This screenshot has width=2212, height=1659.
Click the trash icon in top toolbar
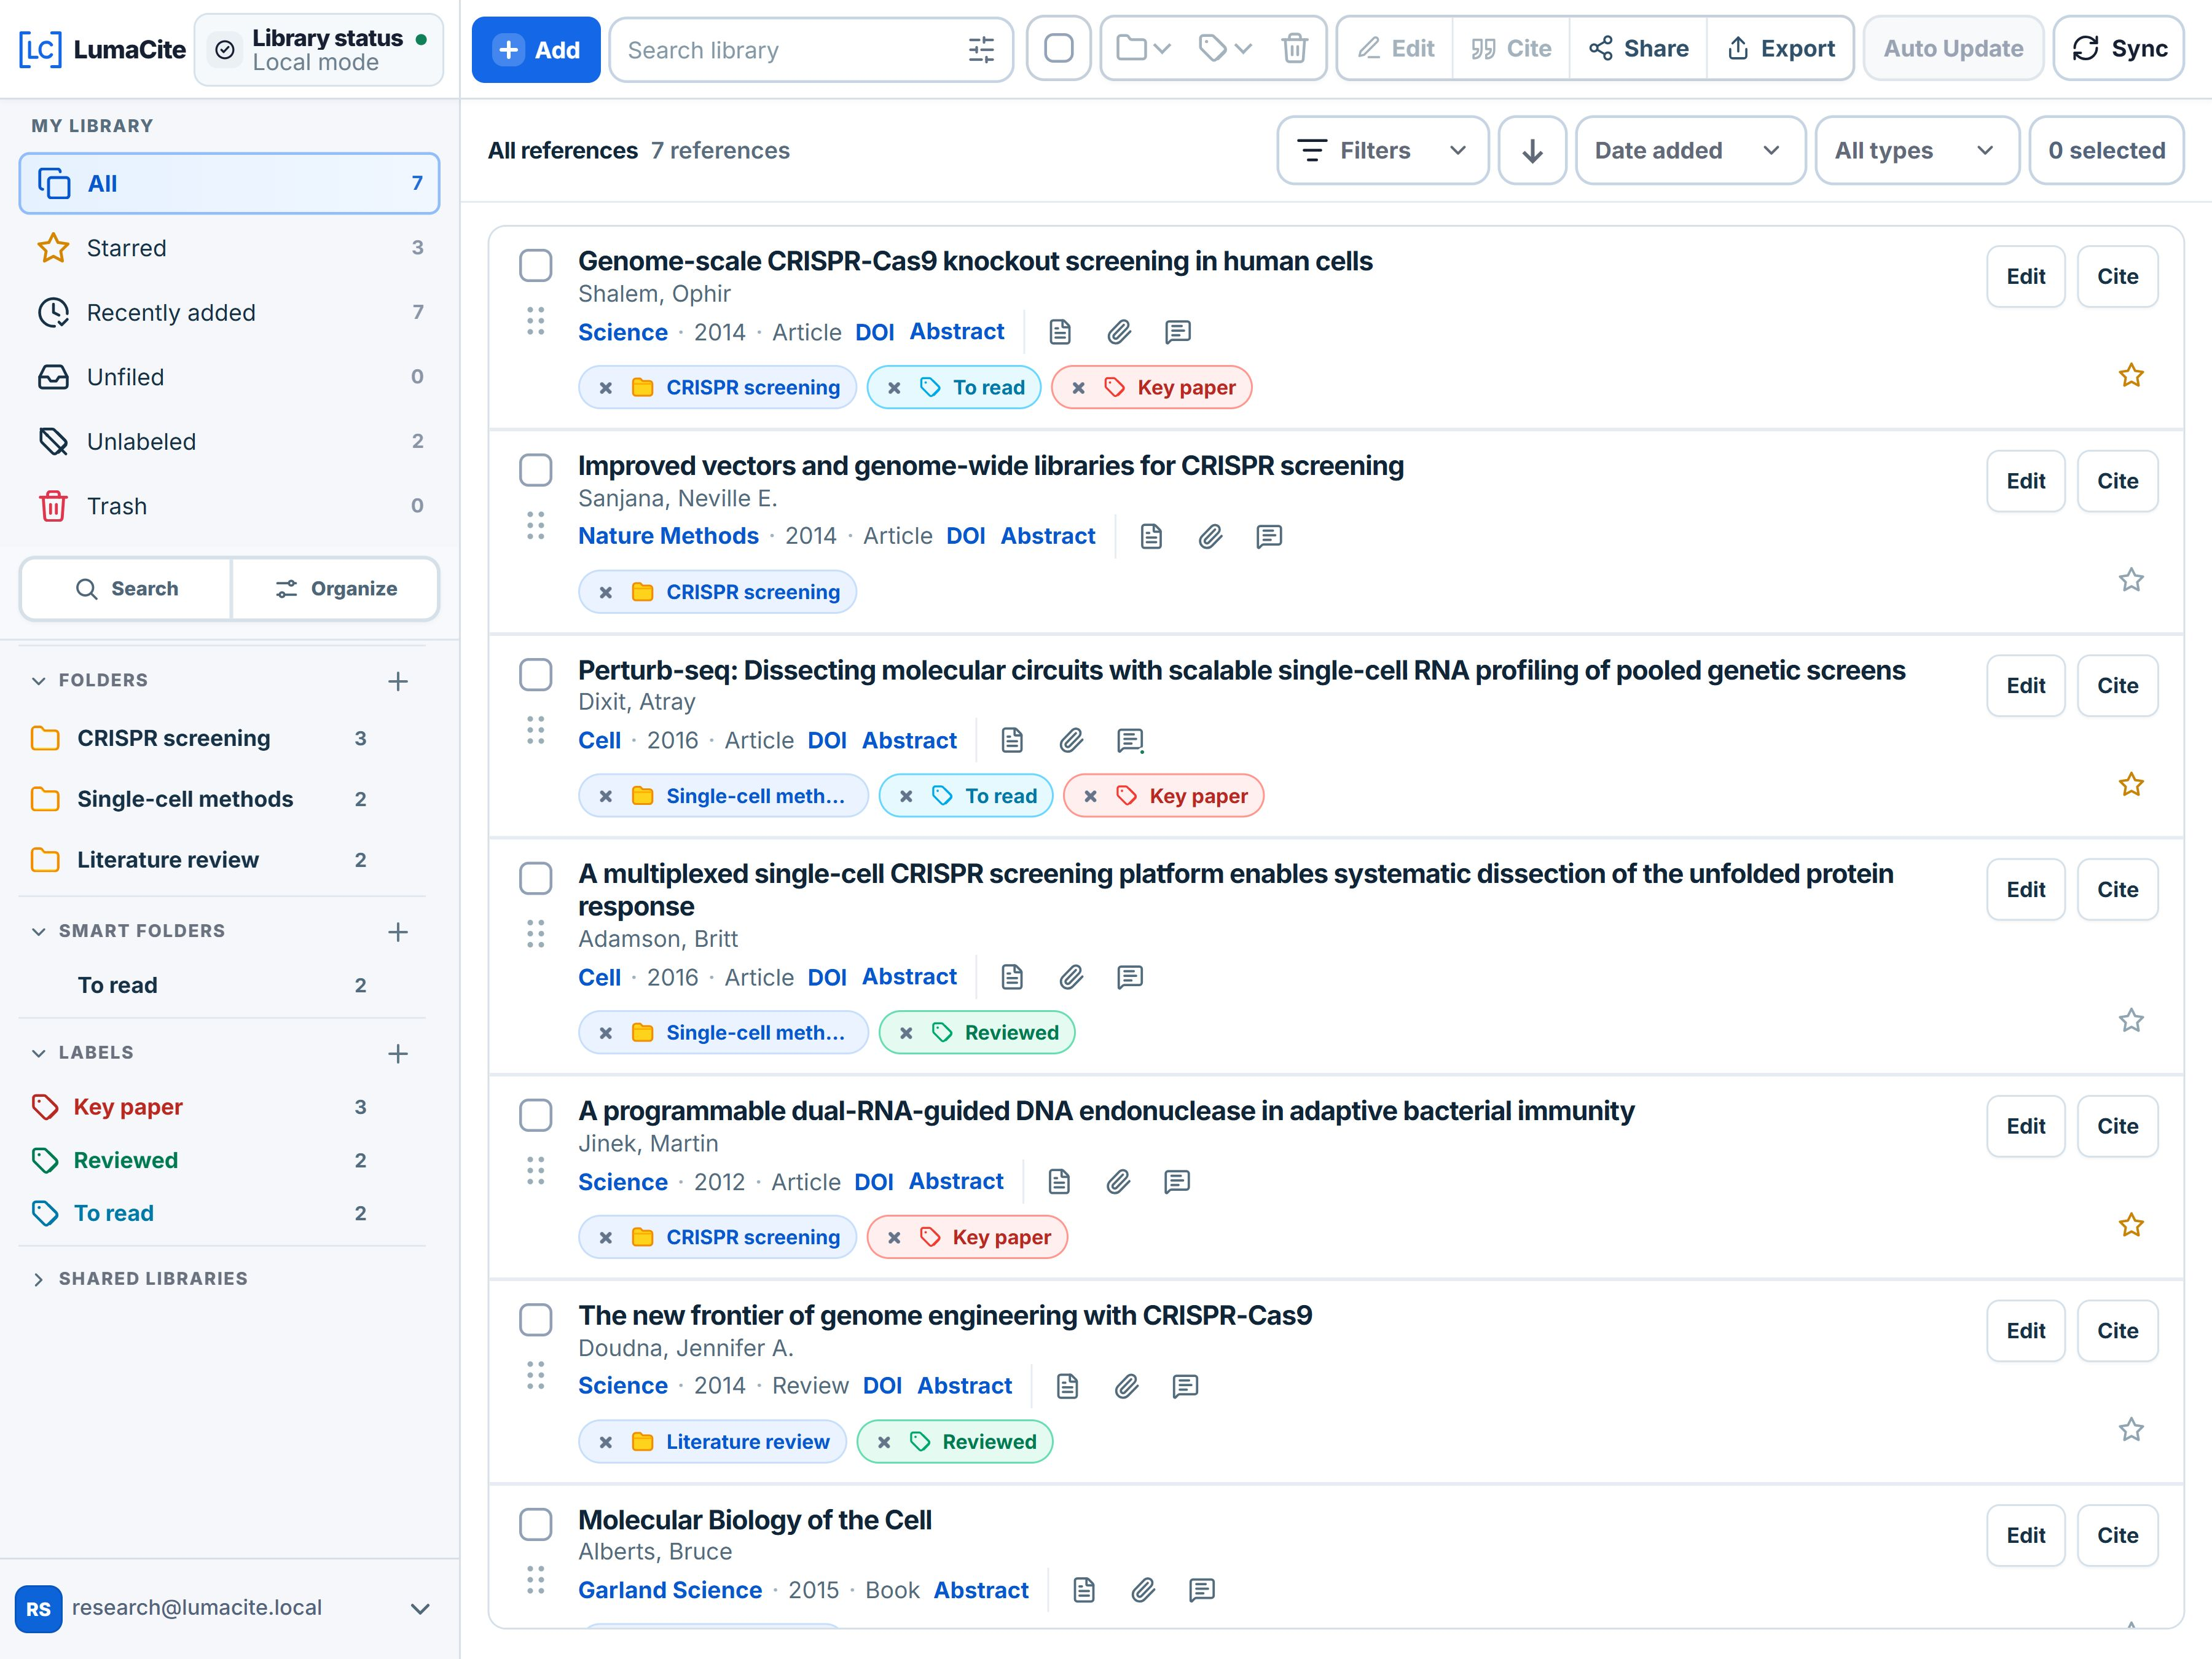1294,49
